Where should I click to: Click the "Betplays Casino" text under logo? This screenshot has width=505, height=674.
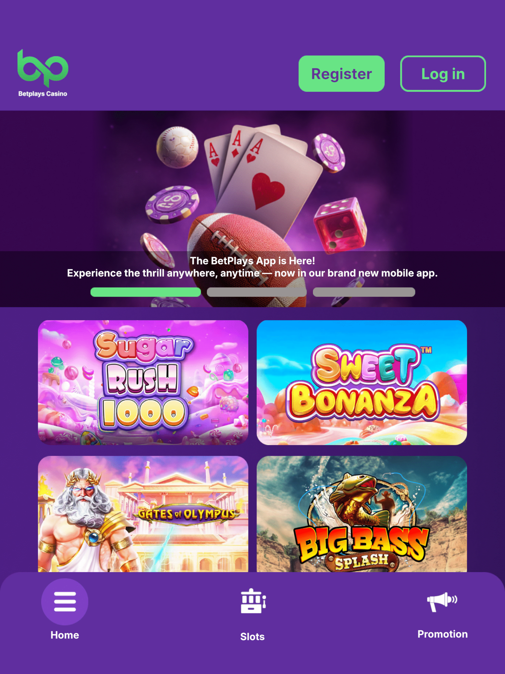click(x=43, y=93)
